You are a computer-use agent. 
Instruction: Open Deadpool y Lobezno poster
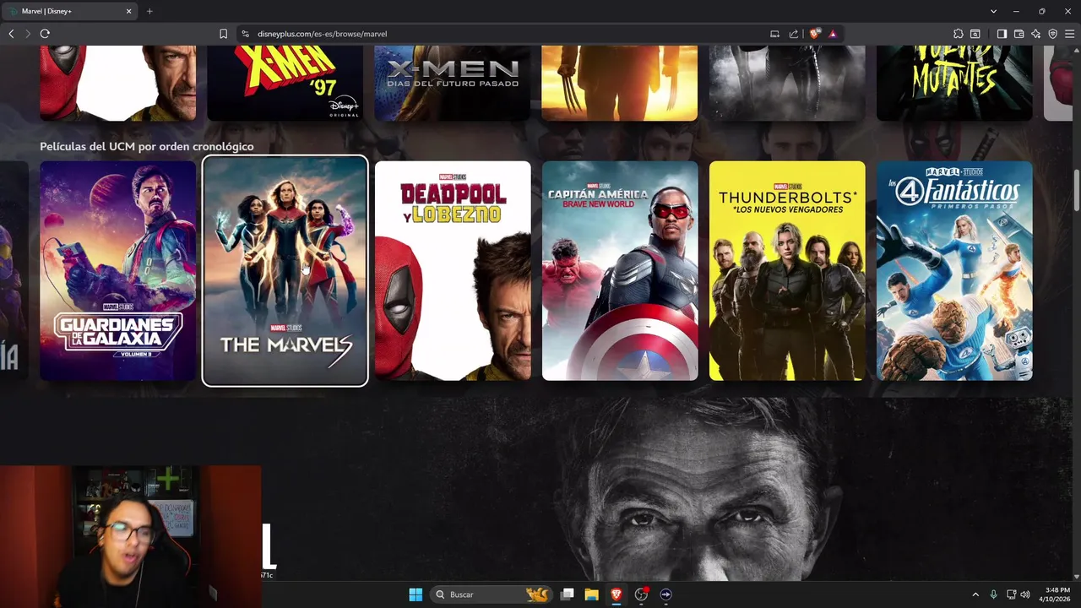(x=453, y=270)
